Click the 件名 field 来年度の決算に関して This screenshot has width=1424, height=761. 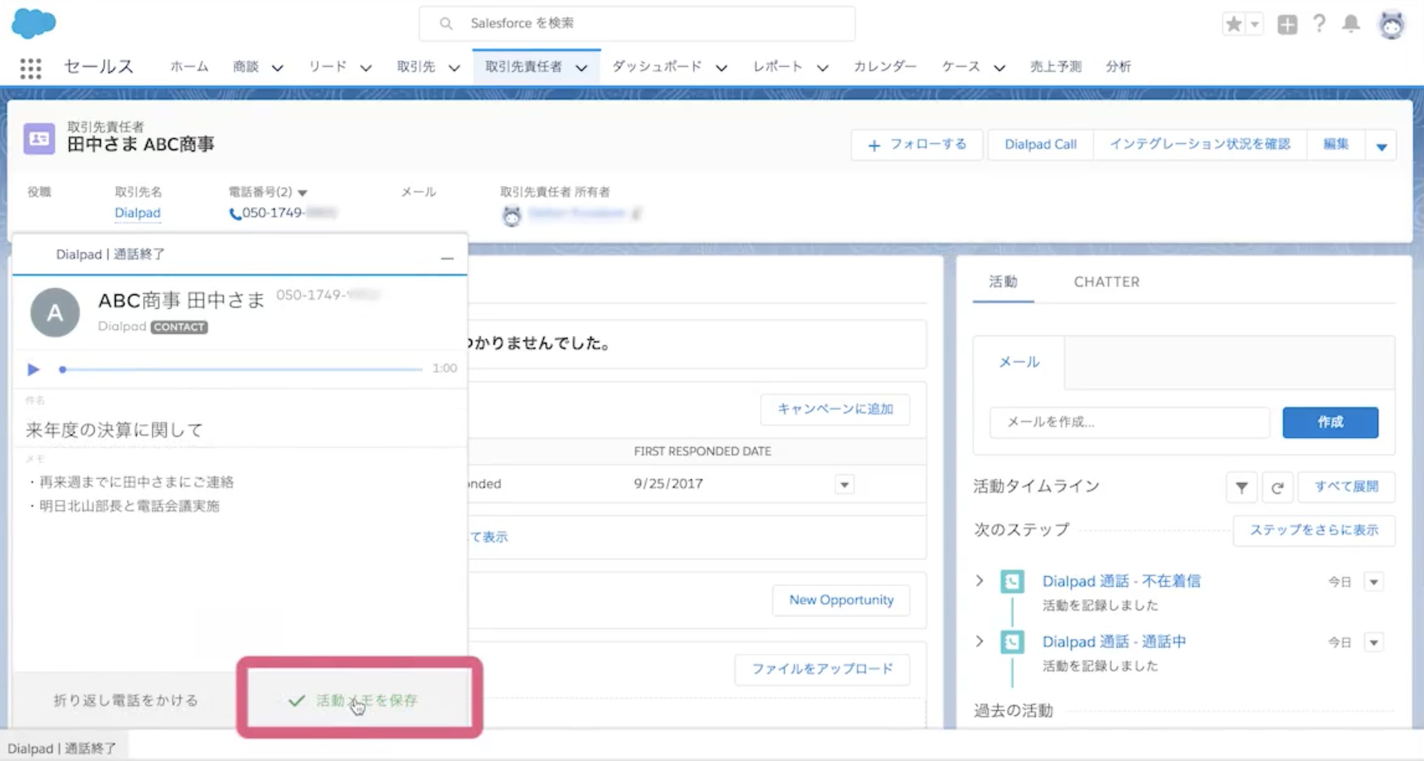click(240, 430)
